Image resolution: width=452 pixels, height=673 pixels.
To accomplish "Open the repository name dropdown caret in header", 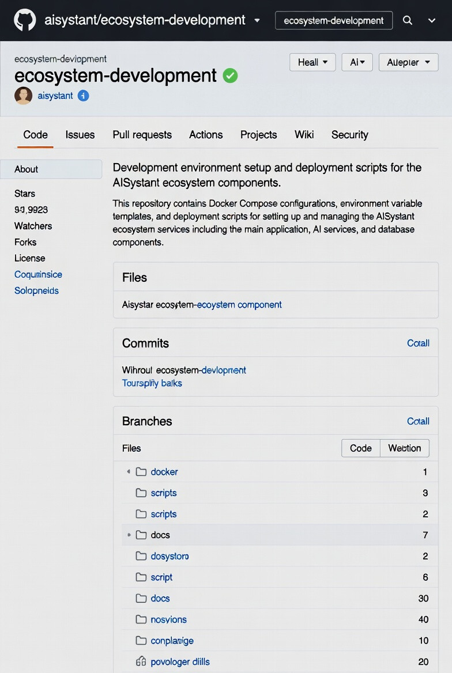I will click(257, 20).
